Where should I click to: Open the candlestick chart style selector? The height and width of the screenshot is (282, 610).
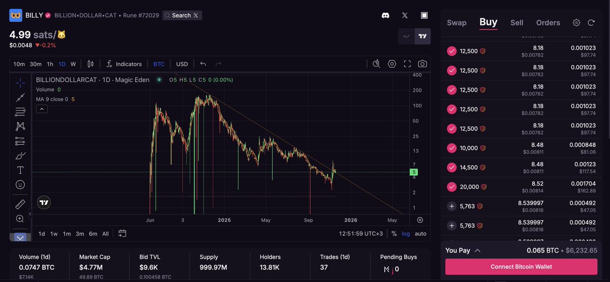pos(90,64)
